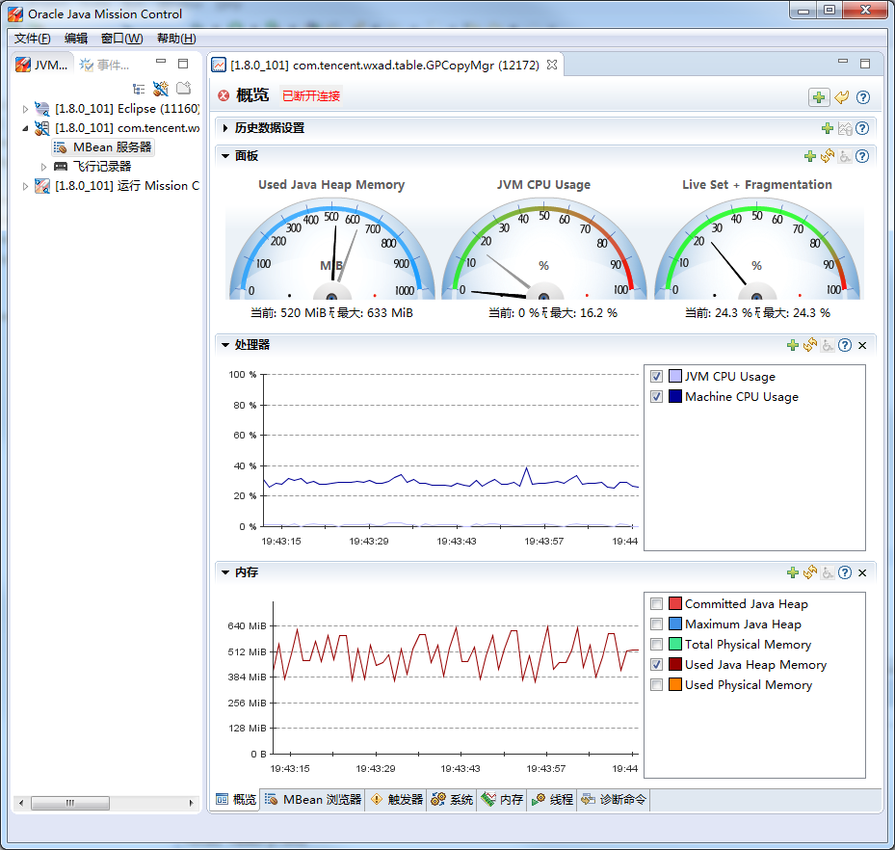Image resolution: width=895 pixels, height=850 pixels.
Task: Click the new connection icon in JVM browser
Action: [161, 89]
